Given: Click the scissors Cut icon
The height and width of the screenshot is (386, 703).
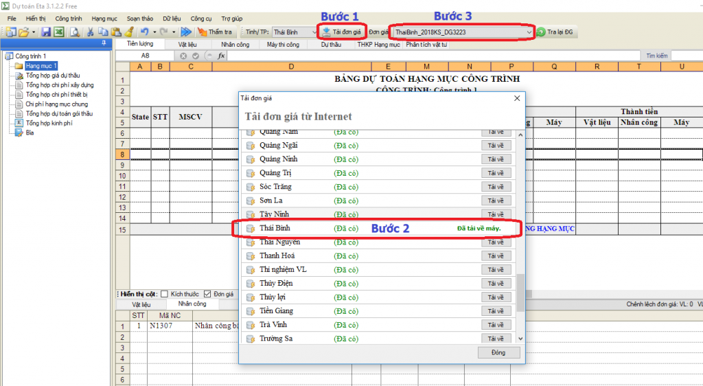Looking at the screenshot, I should coord(90,32).
